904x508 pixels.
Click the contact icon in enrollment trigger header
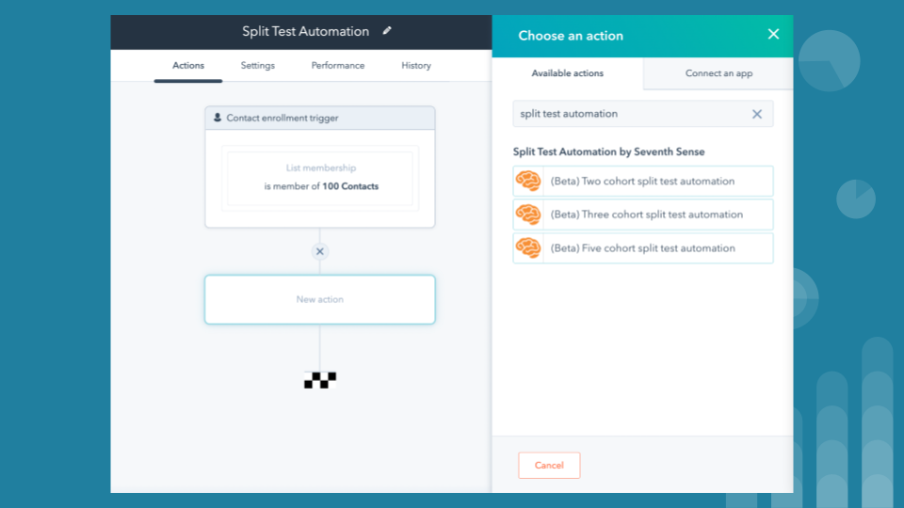click(218, 118)
